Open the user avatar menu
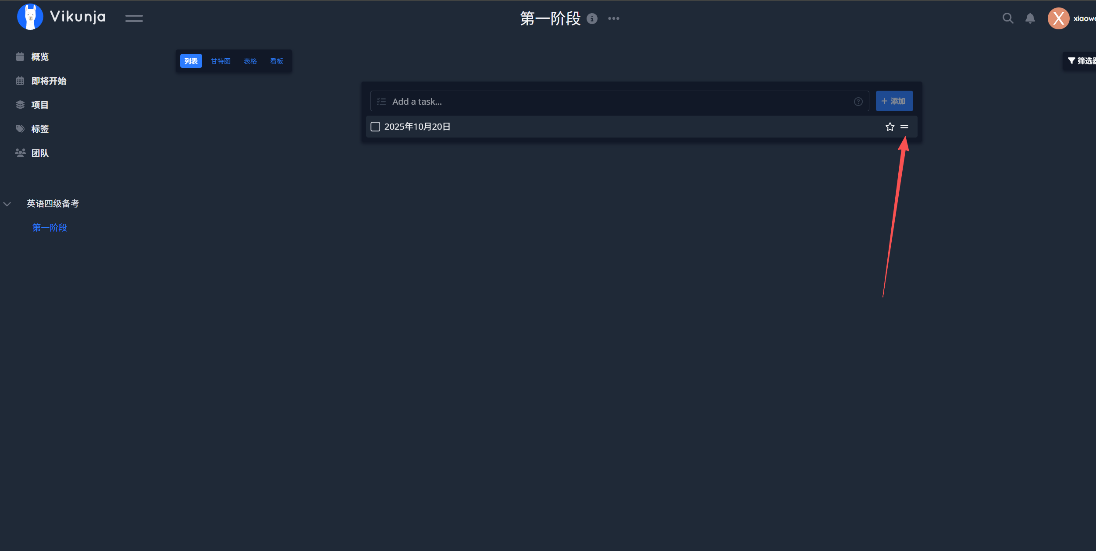 tap(1058, 18)
